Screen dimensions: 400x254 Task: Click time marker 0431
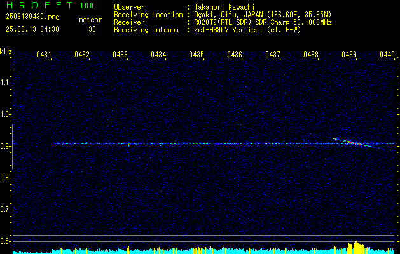pos(44,55)
